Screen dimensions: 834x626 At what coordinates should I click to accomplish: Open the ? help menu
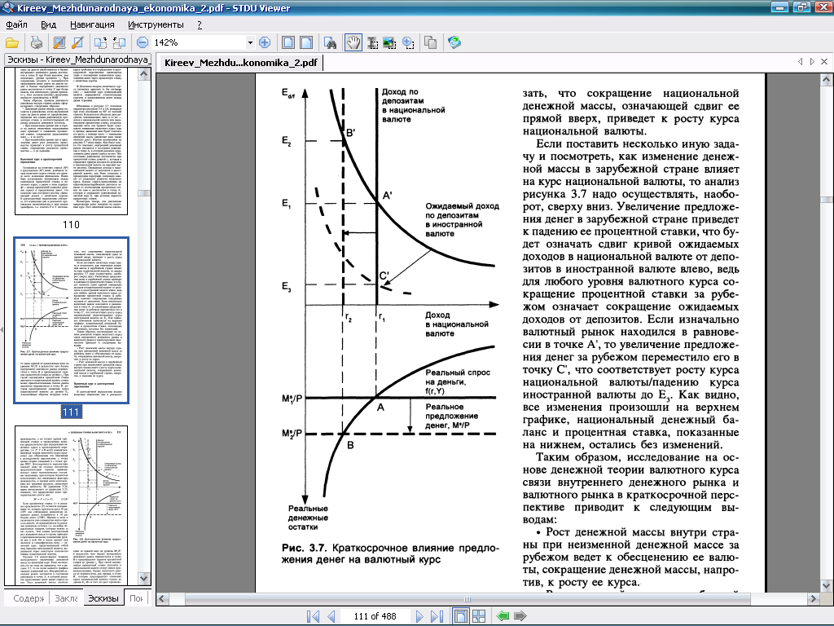(x=200, y=24)
